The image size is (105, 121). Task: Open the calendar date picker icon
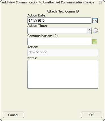[x=95, y=20]
